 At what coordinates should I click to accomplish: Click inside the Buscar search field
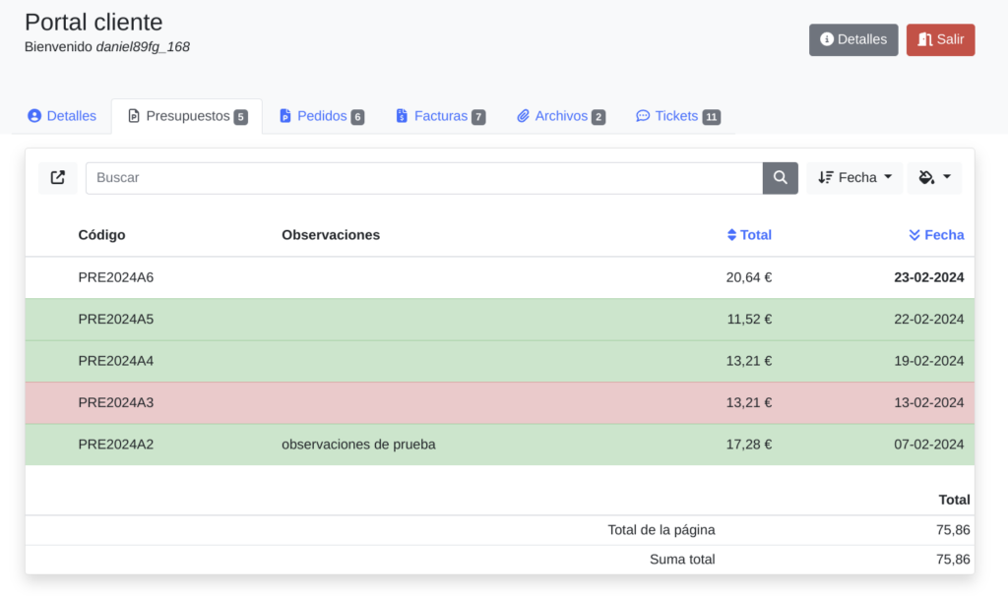423,178
